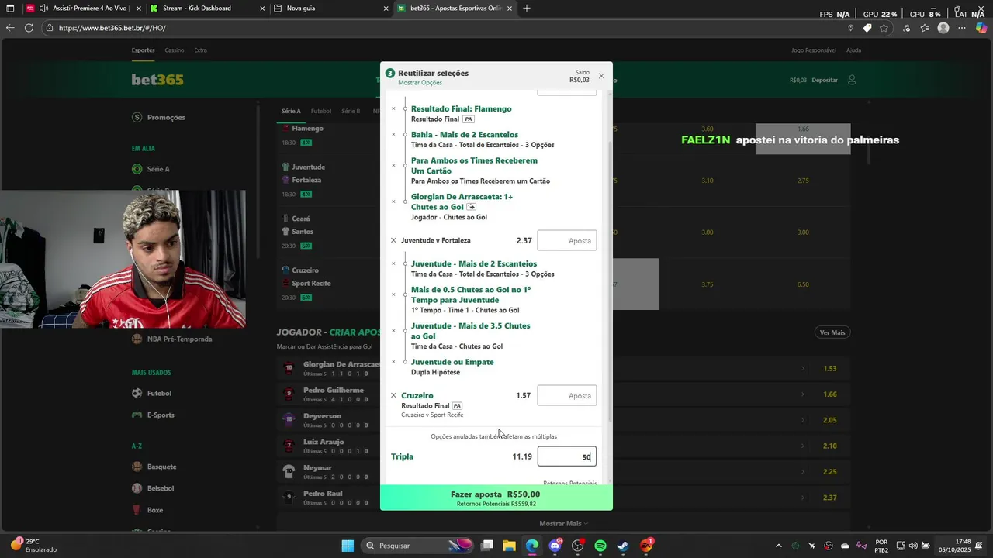Expand Mostrar Mais at the bottom
The width and height of the screenshot is (993, 558).
click(564, 524)
